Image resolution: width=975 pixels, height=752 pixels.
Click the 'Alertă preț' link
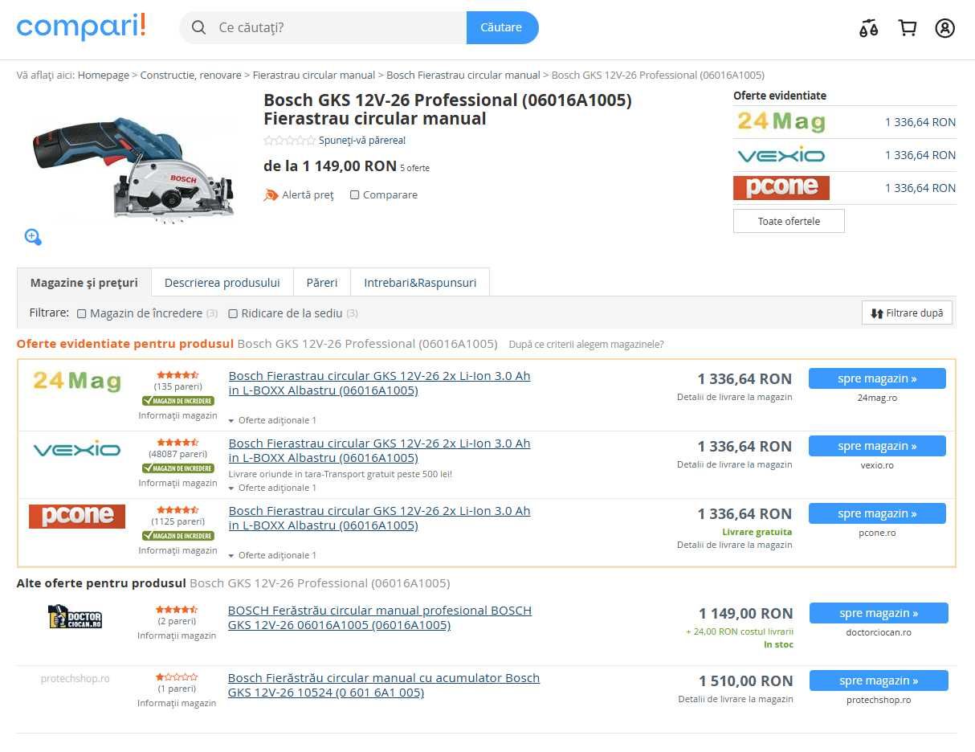[308, 195]
